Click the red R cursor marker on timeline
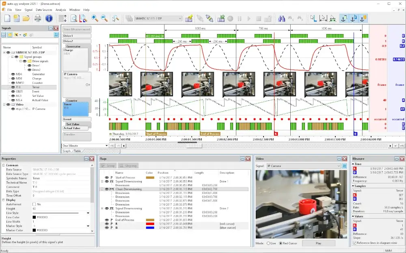 tap(276, 134)
